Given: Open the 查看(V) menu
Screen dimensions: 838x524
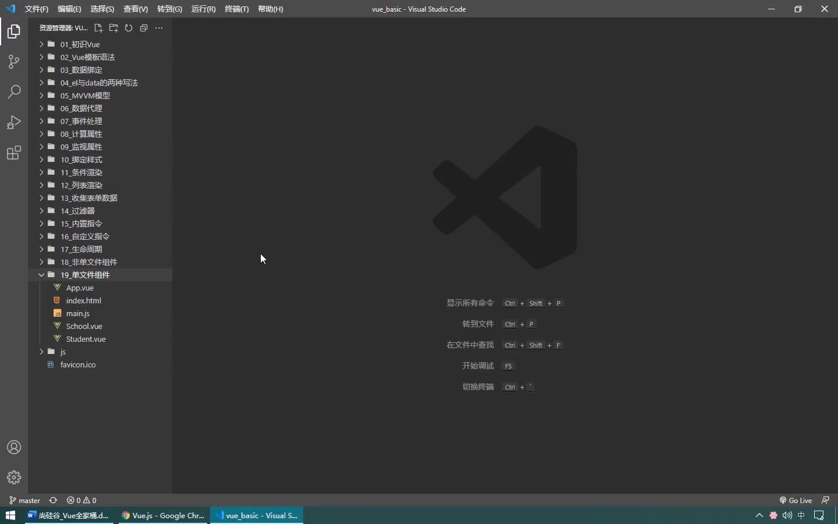Looking at the screenshot, I should pos(136,9).
